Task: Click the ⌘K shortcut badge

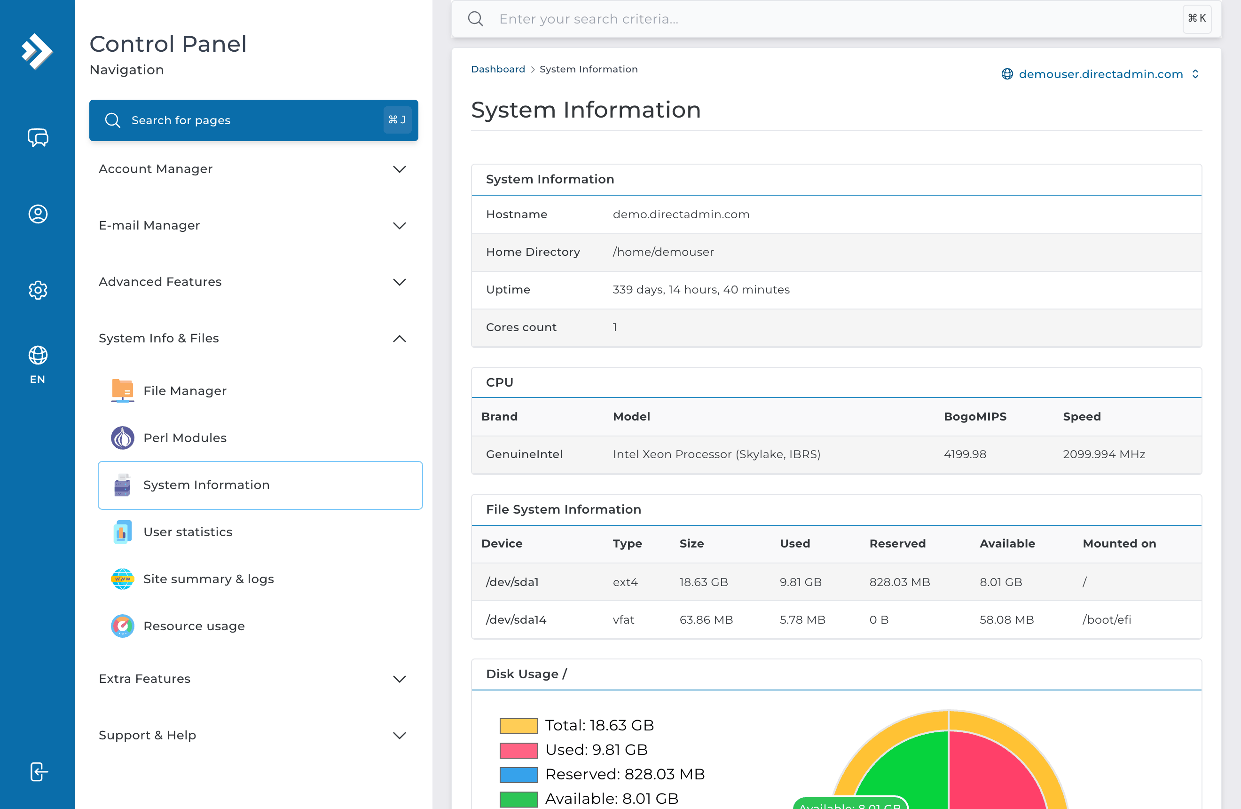Action: (x=1197, y=19)
